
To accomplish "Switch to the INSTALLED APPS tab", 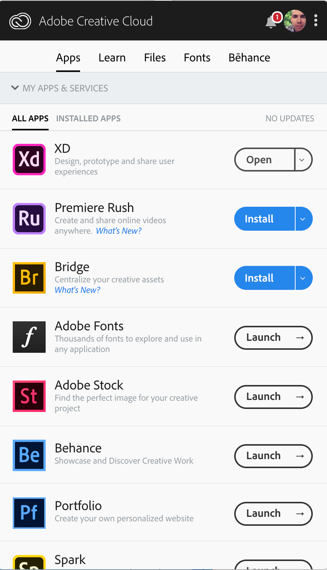I will [88, 118].
